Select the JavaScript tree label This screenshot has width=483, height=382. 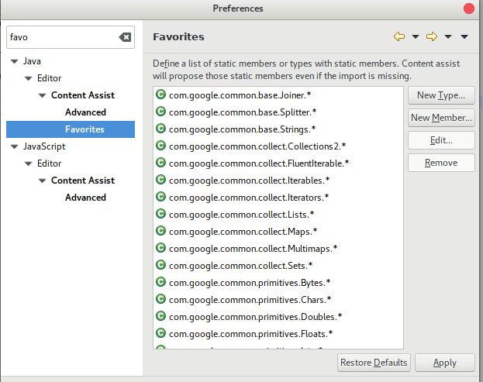pos(44,146)
